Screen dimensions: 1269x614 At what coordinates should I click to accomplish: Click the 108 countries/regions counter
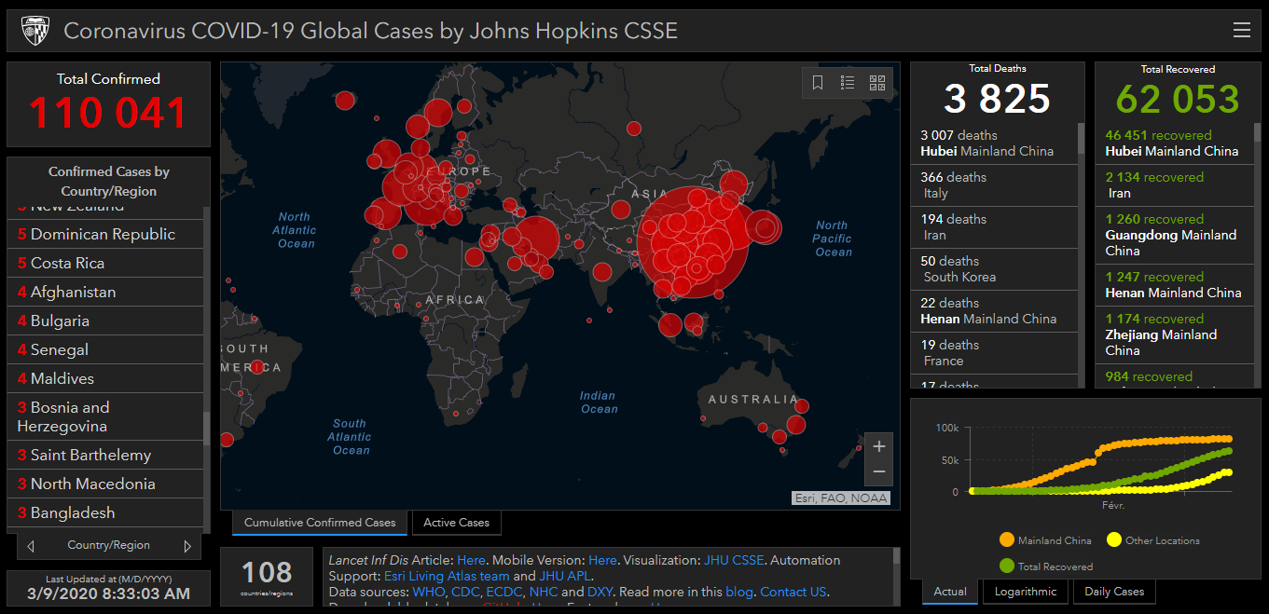267,576
